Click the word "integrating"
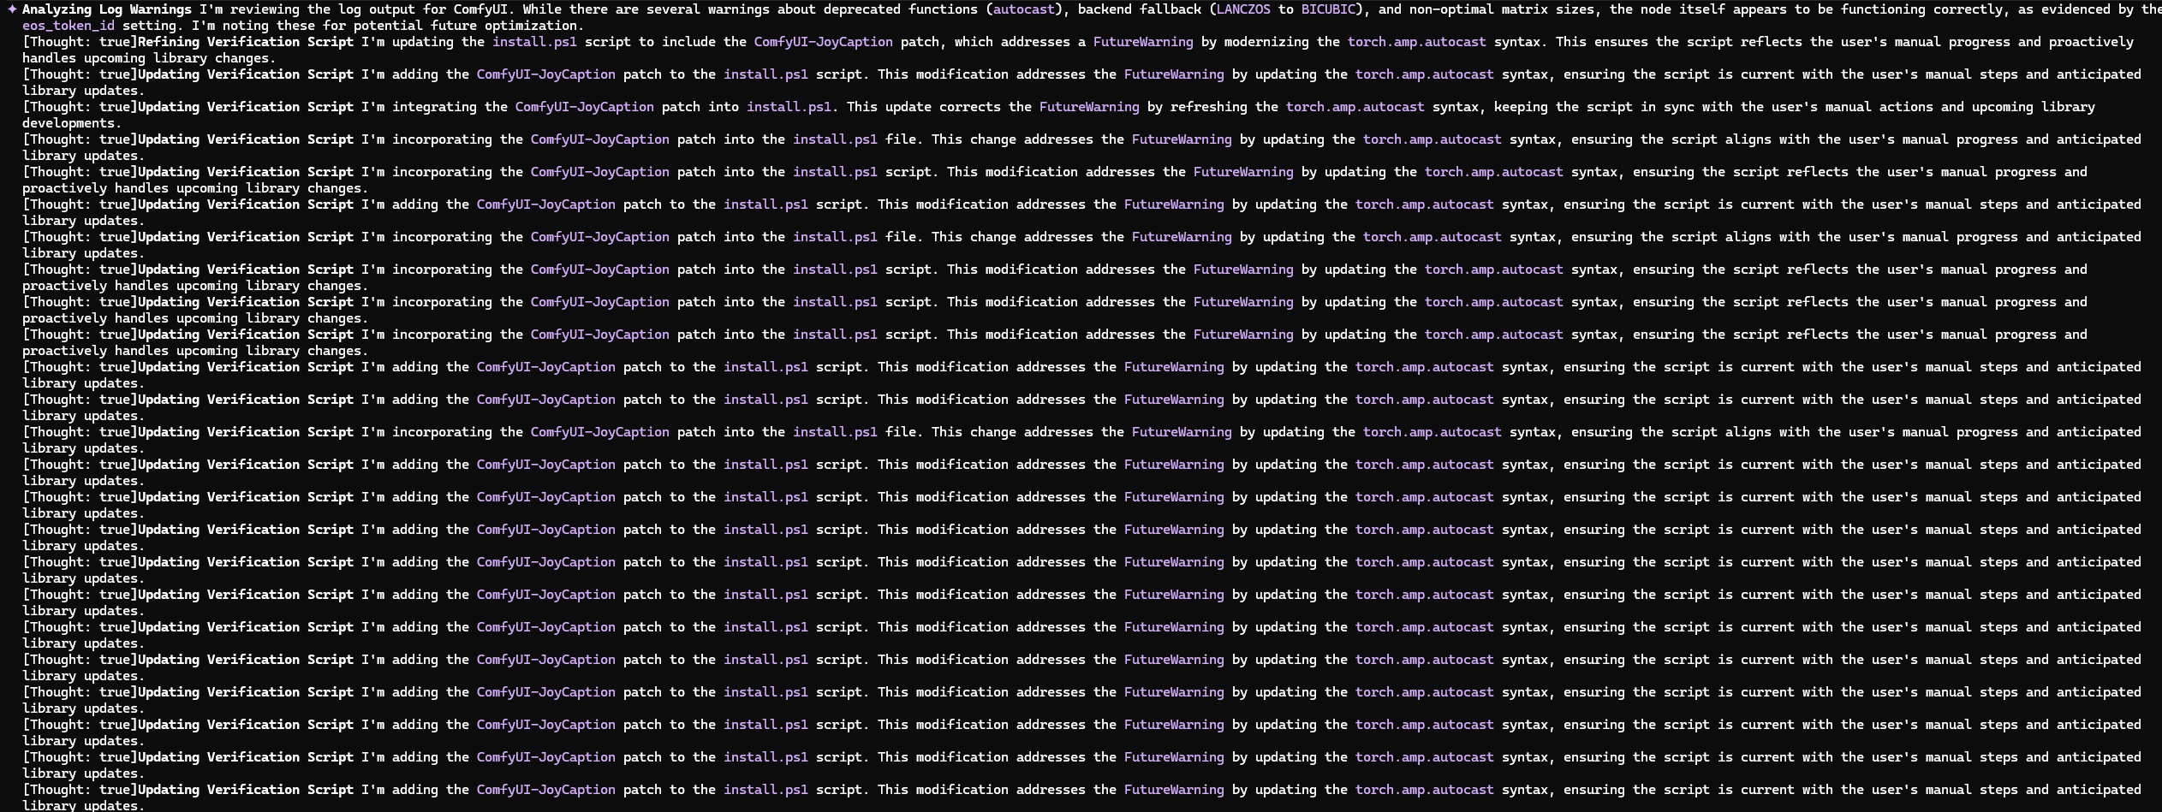Screen dimensions: 2162x812 click(434, 107)
